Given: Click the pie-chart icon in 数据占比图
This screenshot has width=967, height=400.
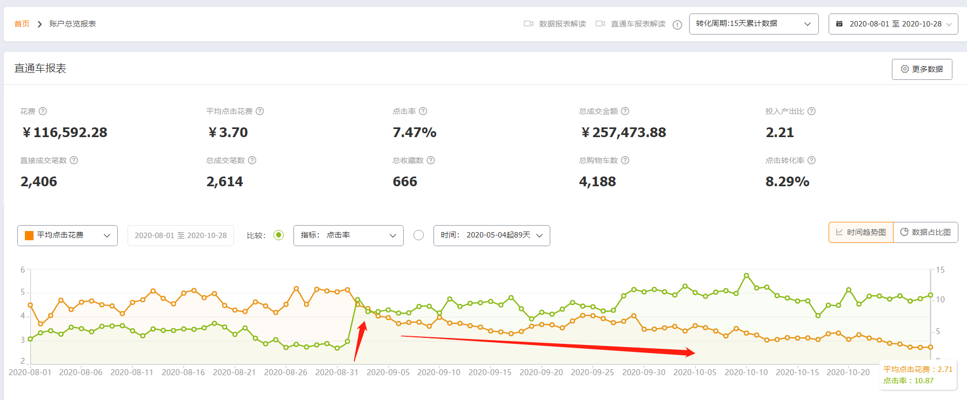Looking at the screenshot, I should (904, 232).
